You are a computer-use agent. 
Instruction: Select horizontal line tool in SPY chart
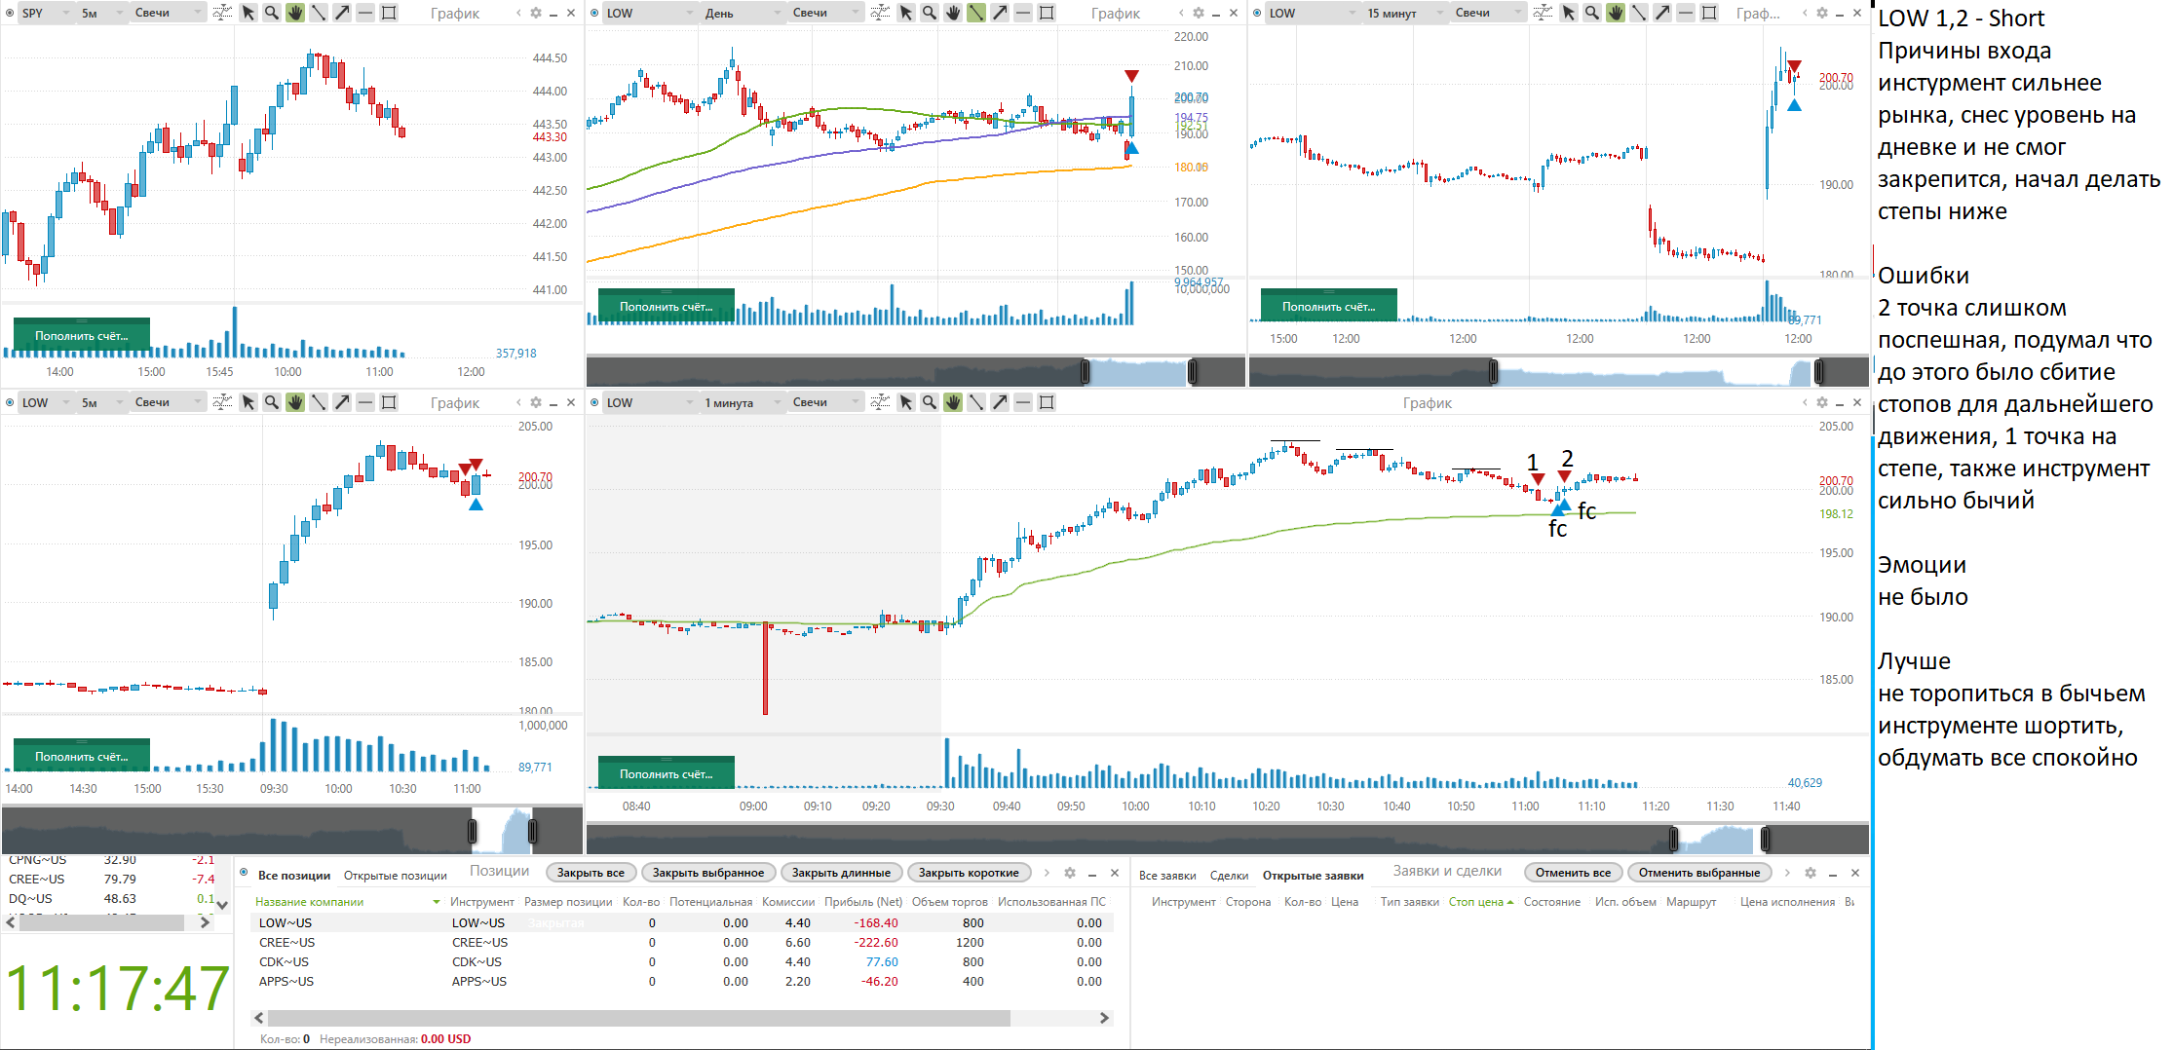[365, 13]
